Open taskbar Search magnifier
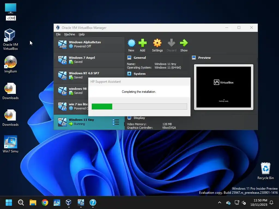Screen dimensions: 279x209 point(21,202)
